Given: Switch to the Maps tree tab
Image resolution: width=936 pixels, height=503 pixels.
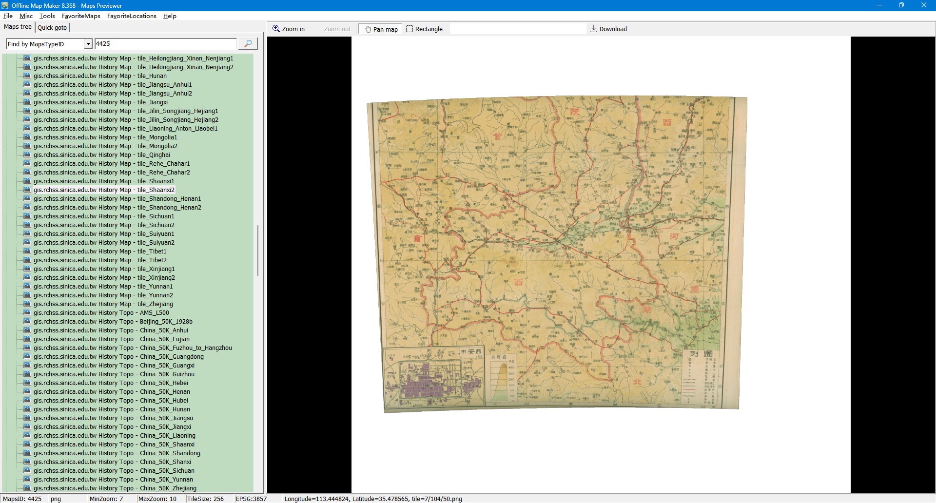Looking at the screenshot, I should tap(18, 27).
